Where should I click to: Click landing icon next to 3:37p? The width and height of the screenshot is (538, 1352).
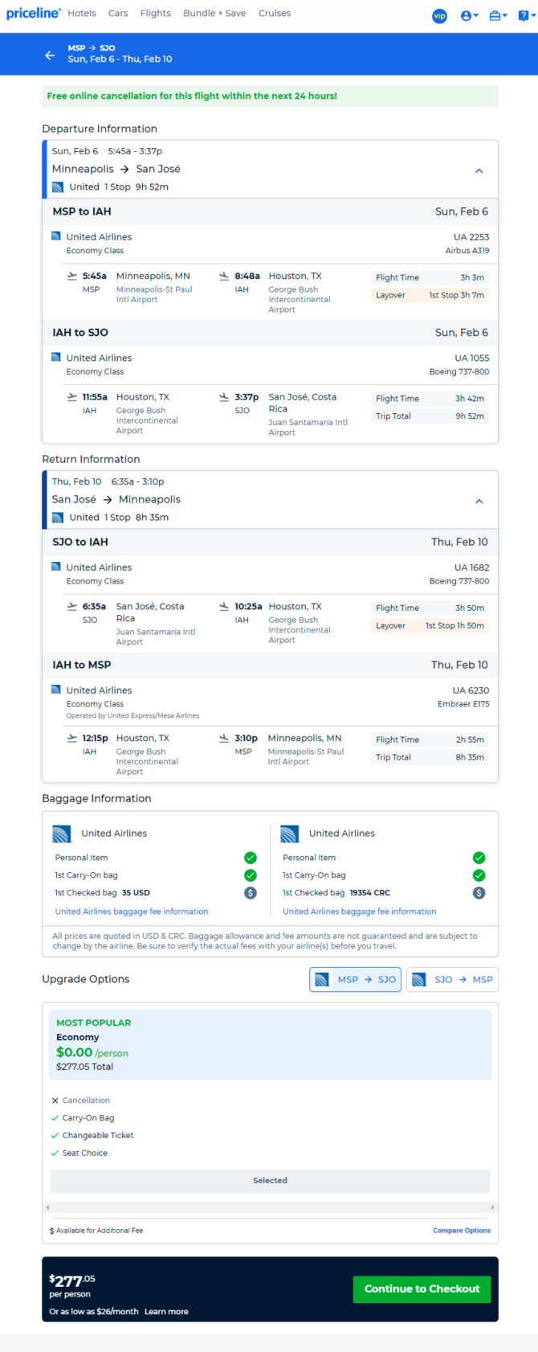point(224,397)
